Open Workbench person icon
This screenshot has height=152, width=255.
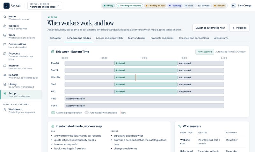[5, 109]
